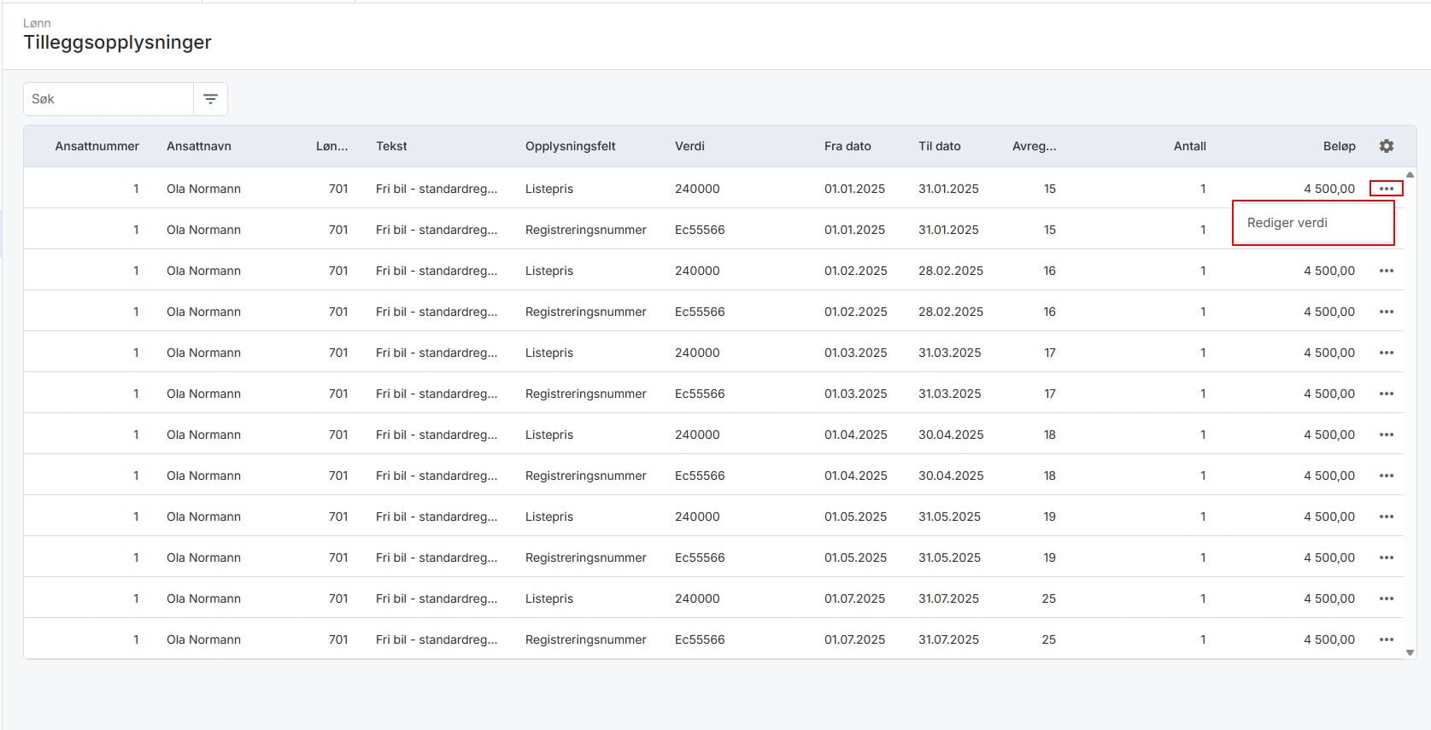Image resolution: width=1431 pixels, height=730 pixels.
Task: Open actions menu for Registreringsnummer row 01.02.2025
Action: point(1386,312)
